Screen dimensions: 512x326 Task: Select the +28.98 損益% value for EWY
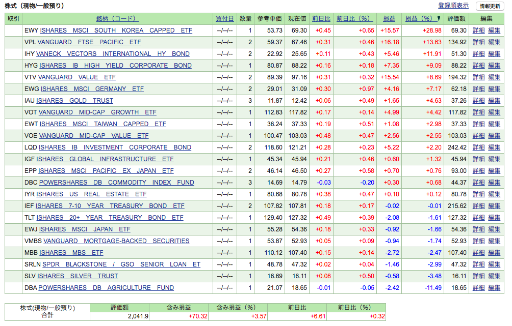pyautogui.click(x=432, y=31)
